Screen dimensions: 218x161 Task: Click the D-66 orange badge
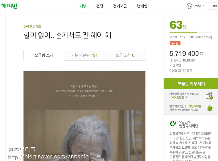(x=175, y=43)
